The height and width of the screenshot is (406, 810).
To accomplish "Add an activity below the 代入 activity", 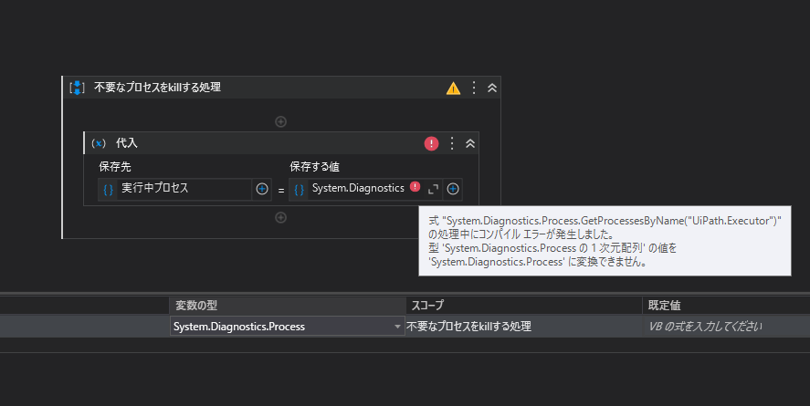I will pyautogui.click(x=280, y=218).
